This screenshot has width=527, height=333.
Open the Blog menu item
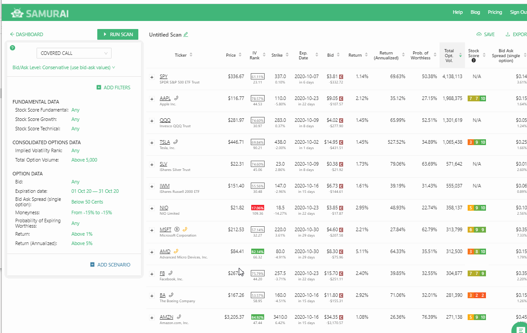point(475,12)
